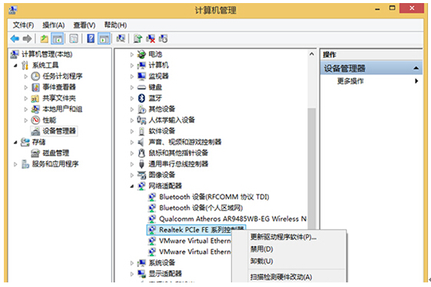431x287 pixels.
Task: Collapse the 网络适配器 category
Action: (132, 186)
